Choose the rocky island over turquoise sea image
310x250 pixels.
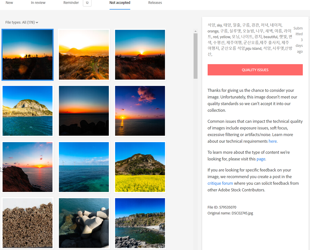pos(28,111)
